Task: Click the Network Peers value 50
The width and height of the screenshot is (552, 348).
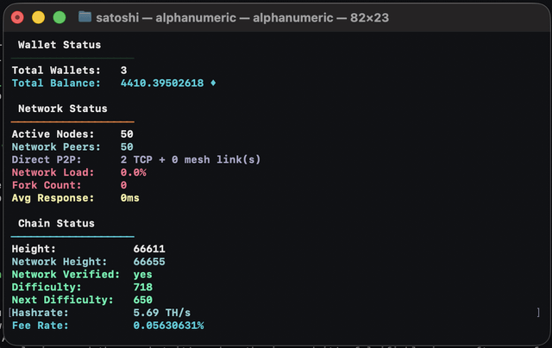Action: tap(127, 147)
